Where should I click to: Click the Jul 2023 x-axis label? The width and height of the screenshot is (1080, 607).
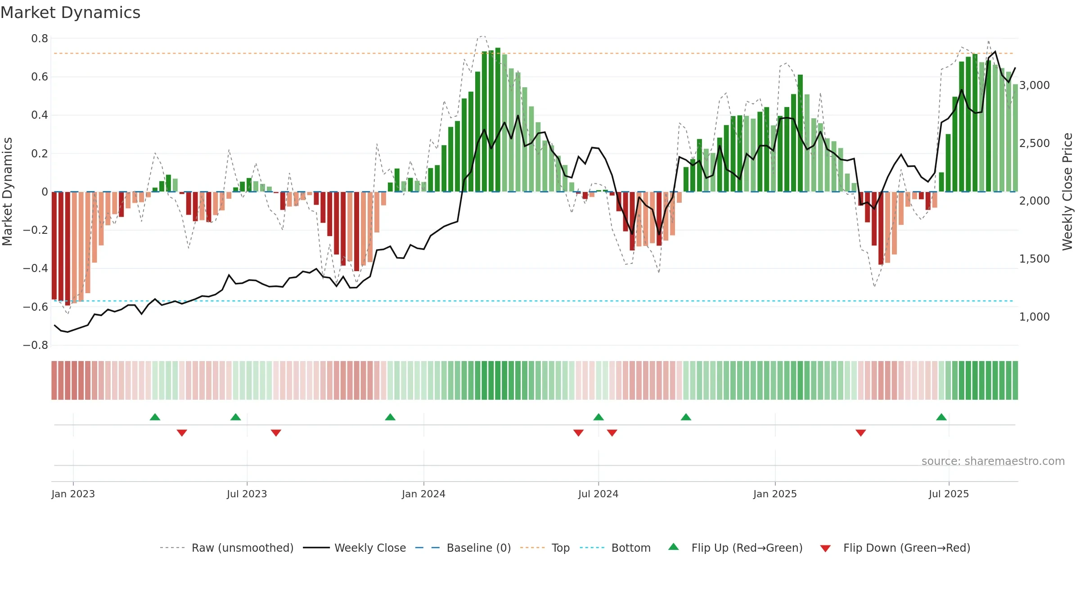(x=247, y=494)
